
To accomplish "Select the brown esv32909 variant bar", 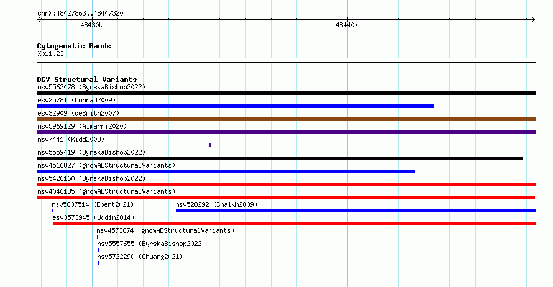I will click(x=286, y=119).
